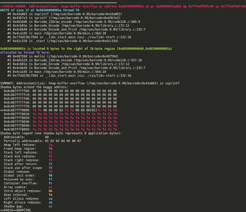
Task: Click the 'f5' Stack after return value
Action: coord(50,164)
